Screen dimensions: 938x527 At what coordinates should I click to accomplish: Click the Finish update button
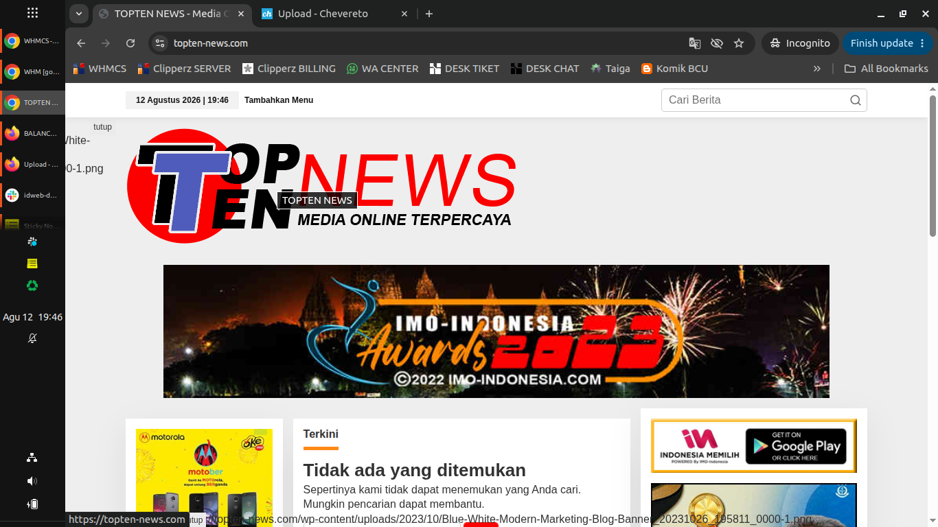(882, 43)
